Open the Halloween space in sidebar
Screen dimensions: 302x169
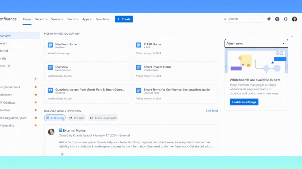point(6,95)
